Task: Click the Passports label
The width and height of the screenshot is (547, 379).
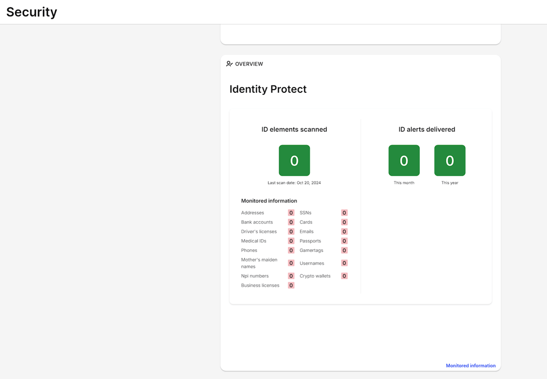Action: coord(310,241)
